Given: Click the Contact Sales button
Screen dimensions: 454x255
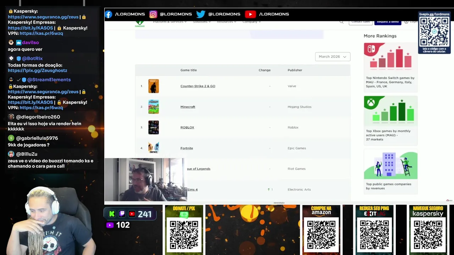Looking at the screenshot, I should [x=361, y=22].
